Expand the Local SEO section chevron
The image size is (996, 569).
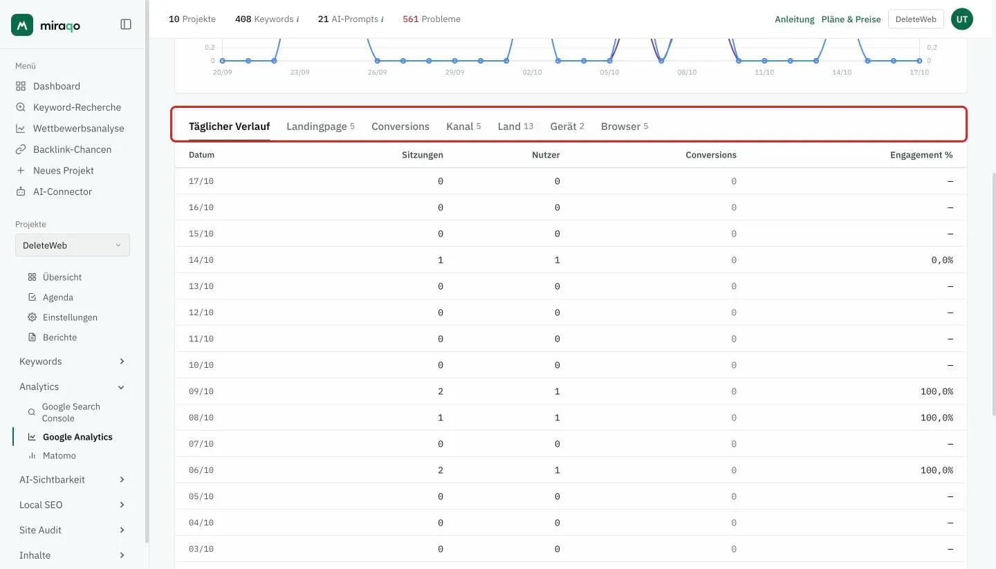pyautogui.click(x=122, y=505)
